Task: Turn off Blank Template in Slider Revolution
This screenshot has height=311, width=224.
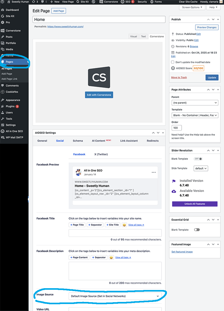Action: point(198,159)
